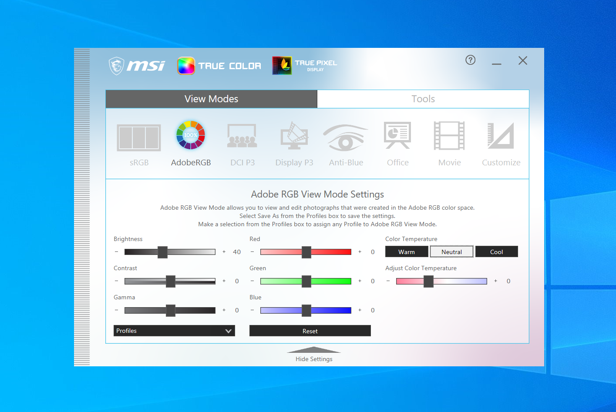Image resolution: width=616 pixels, height=412 pixels.
Task: Increase Brightness with the plus sign
Action: [224, 252]
